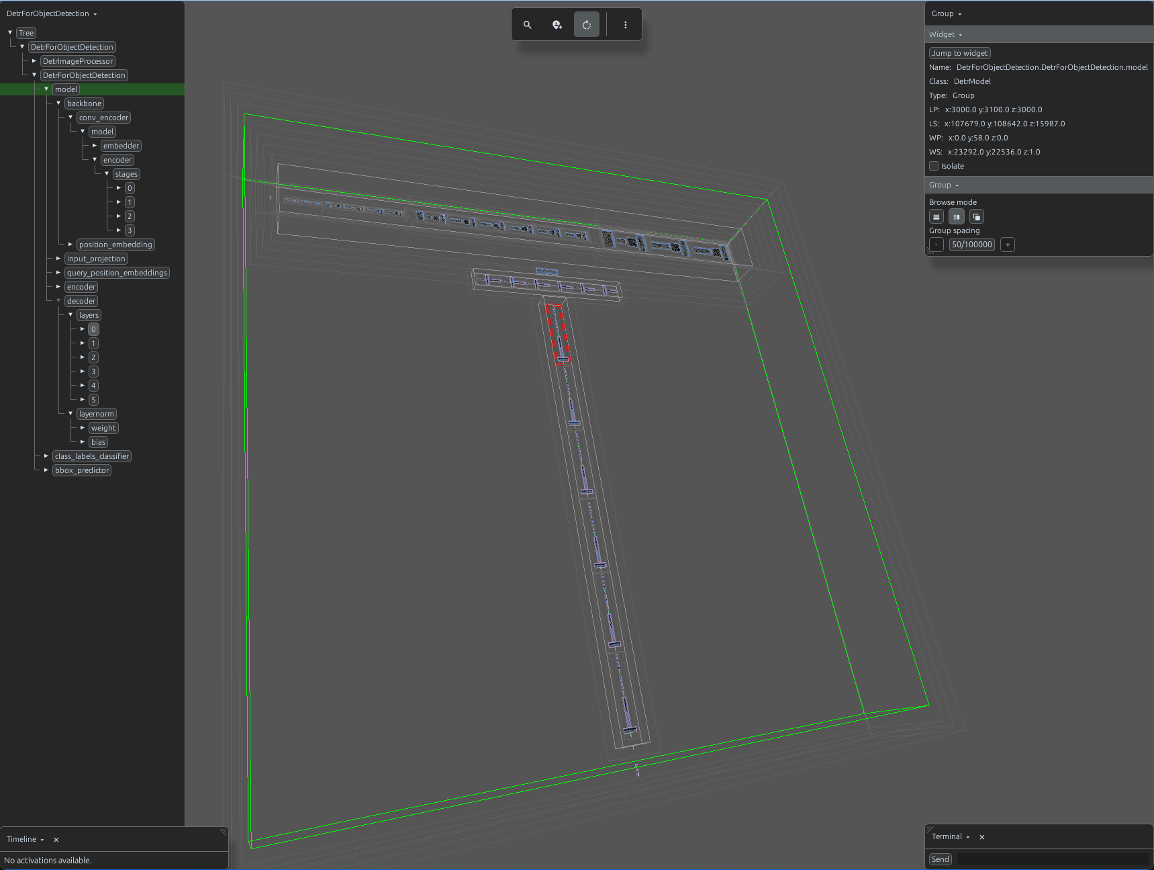Viewport: 1154px width, 870px height.
Task: Select the backbone tree item label
Action: (84, 103)
